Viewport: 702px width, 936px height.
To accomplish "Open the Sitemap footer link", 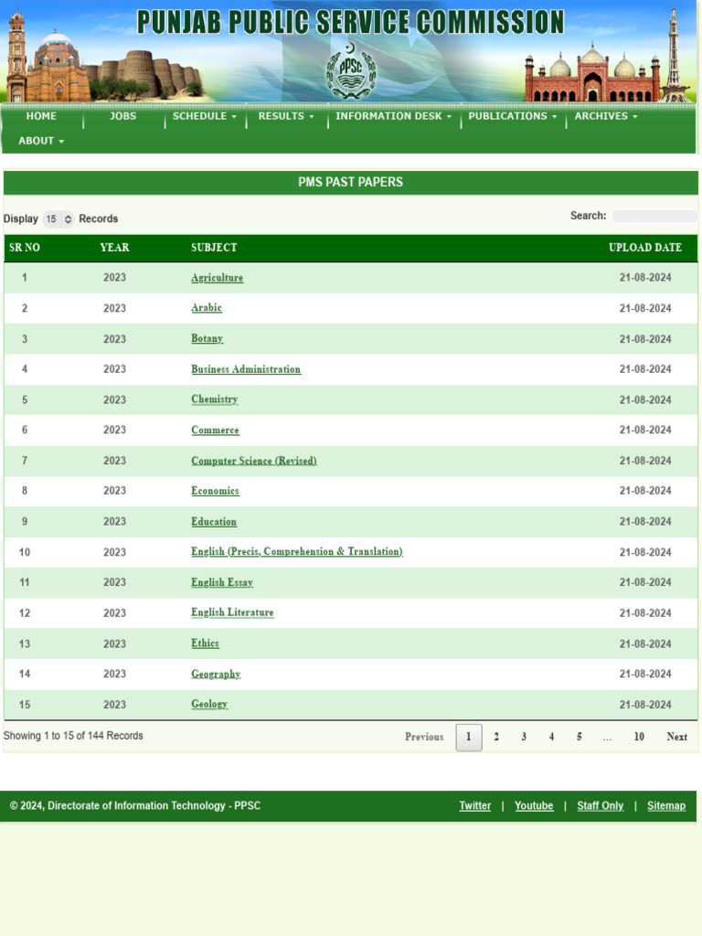I will [x=666, y=806].
